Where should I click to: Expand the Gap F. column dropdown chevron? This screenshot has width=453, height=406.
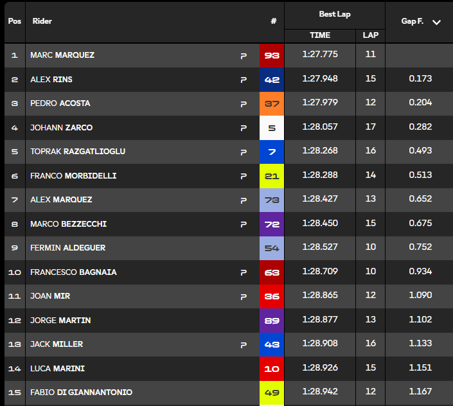pyautogui.click(x=436, y=22)
